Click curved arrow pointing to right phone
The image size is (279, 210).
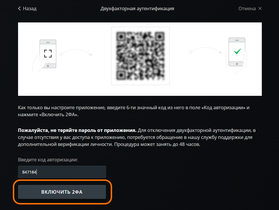coord(206,50)
